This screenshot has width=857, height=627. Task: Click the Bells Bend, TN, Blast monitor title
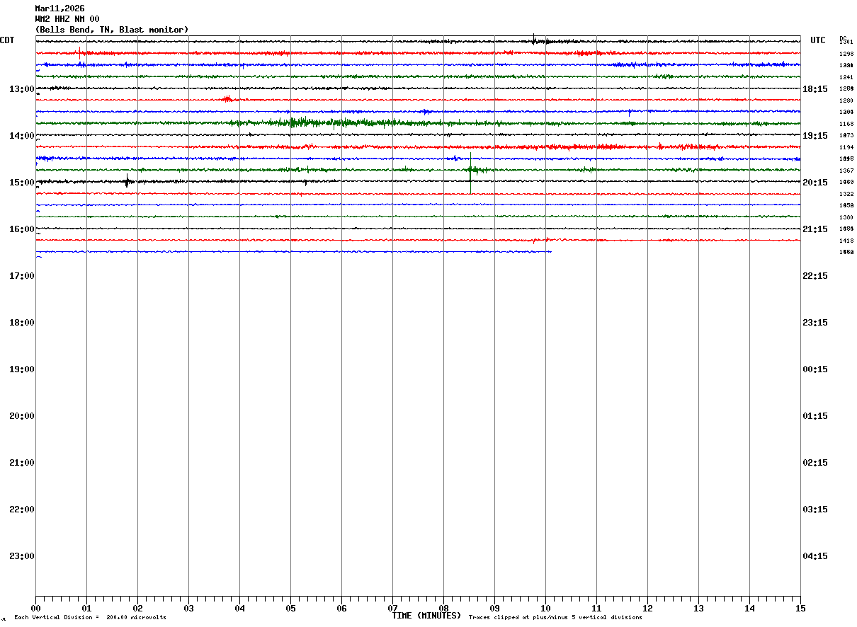(x=112, y=30)
